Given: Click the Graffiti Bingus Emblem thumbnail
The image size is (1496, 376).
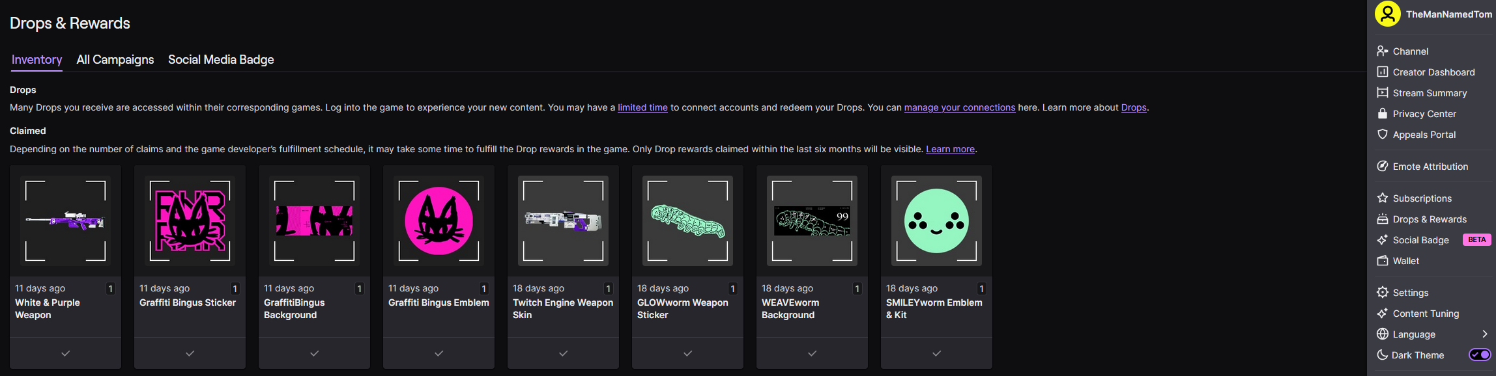Looking at the screenshot, I should (439, 221).
